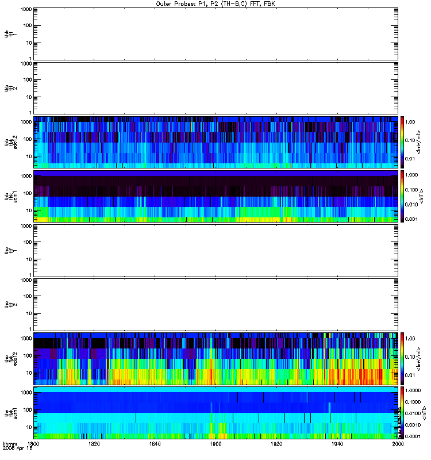Click the 1940 time axis label
Screen dimensions: 431x460
(x=337, y=443)
